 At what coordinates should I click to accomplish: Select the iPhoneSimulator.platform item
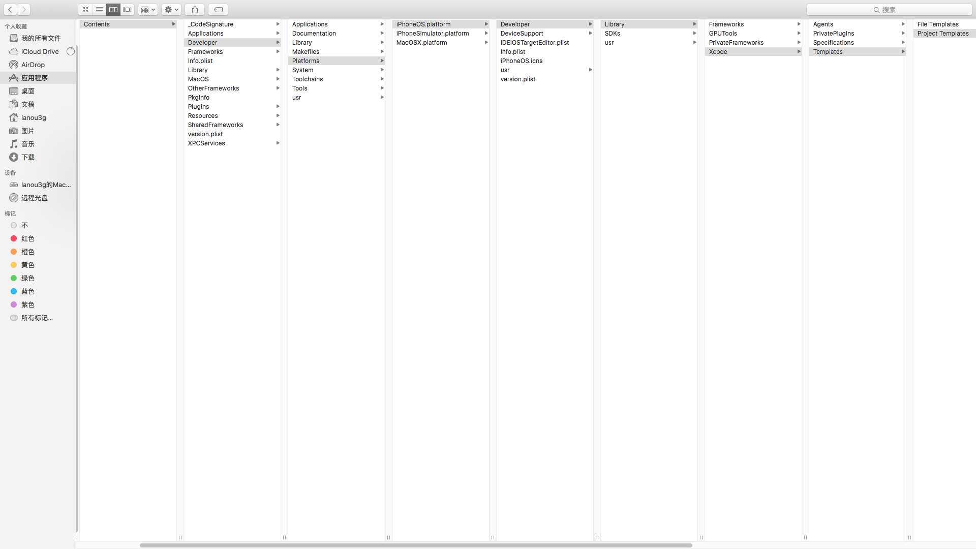point(432,33)
